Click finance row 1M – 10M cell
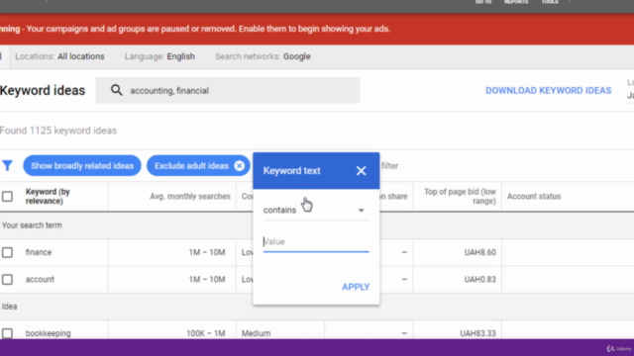This screenshot has height=356, width=634. (x=207, y=252)
